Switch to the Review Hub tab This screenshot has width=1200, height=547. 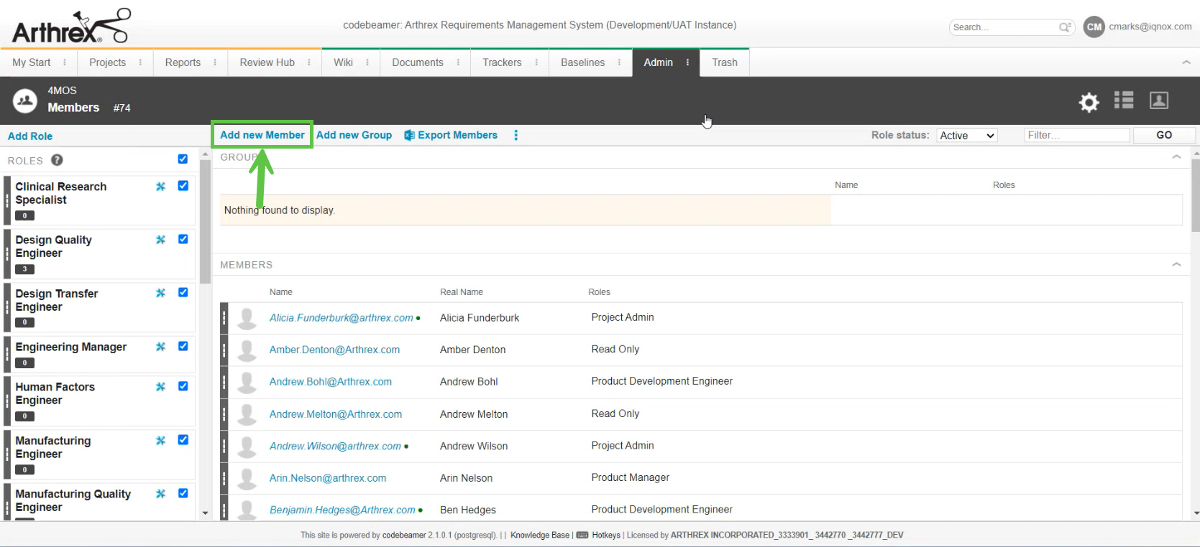coord(267,62)
